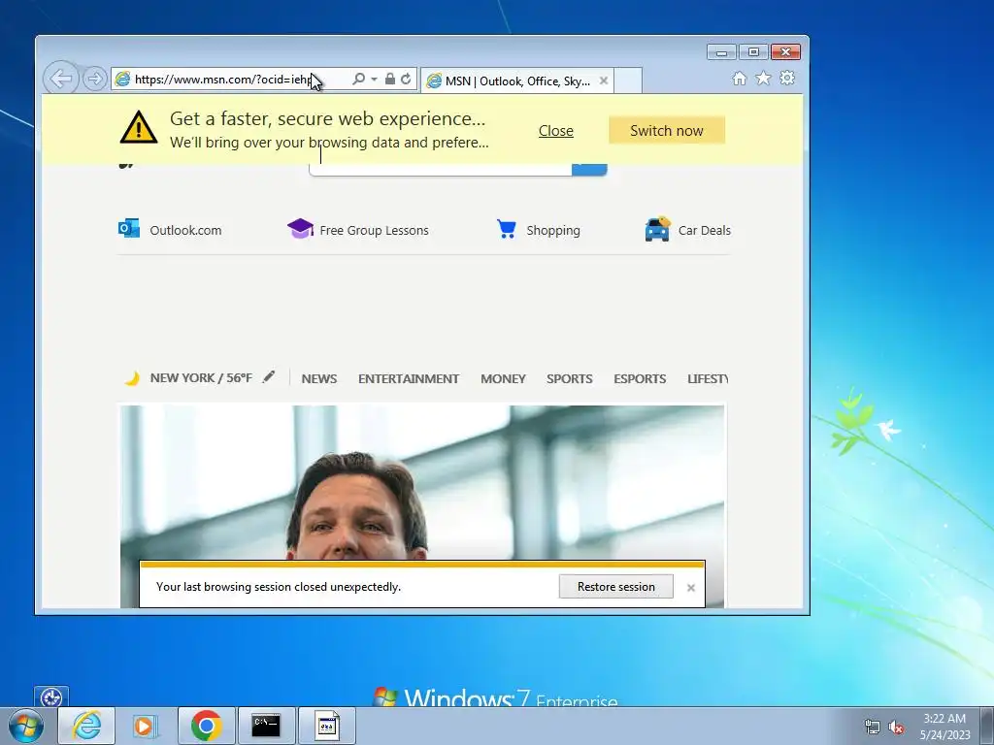Open the Windows Start orb
The image size is (994, 745).
tap(26, 726)
